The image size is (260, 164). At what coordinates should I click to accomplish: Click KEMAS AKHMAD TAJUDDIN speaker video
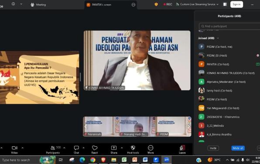(x=137, y=60)
